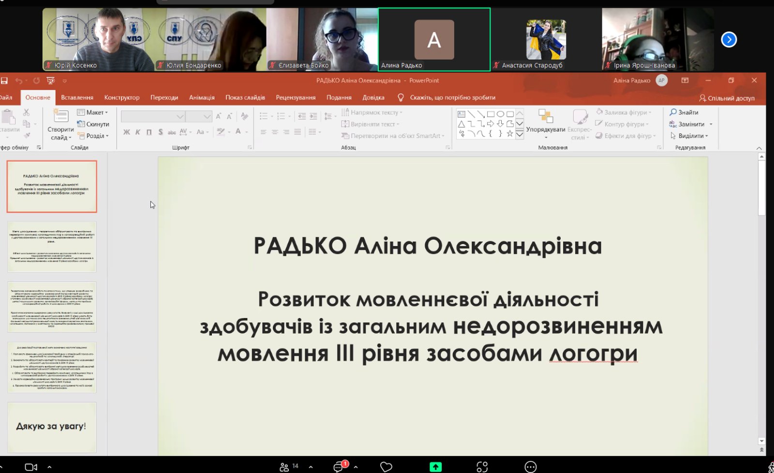Click the Zoom reactions heart icon
This screenshot has height=473, width=774.
(386, 467)
